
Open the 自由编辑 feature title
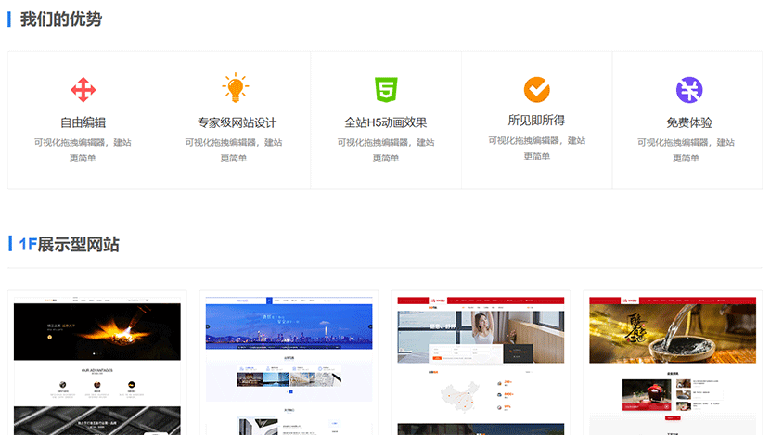pyautogui.click(x=83, y=122)
